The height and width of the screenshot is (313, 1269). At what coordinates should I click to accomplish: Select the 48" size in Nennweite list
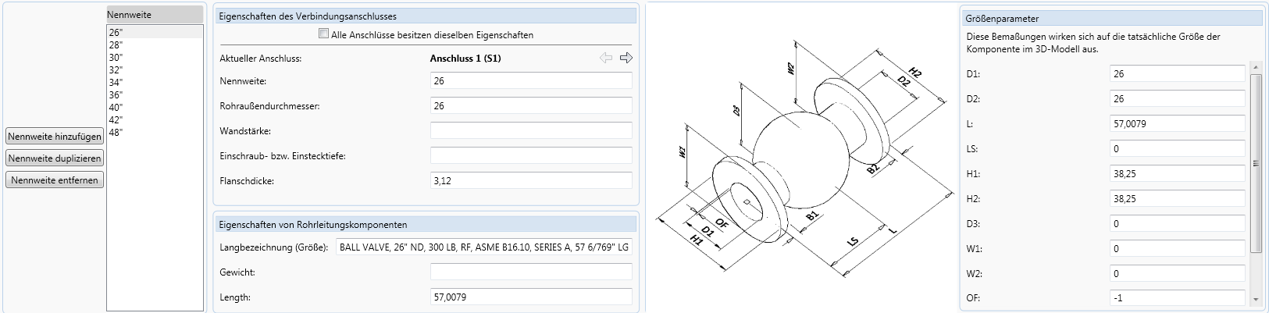pyautogui.click(x=155, y=132)
